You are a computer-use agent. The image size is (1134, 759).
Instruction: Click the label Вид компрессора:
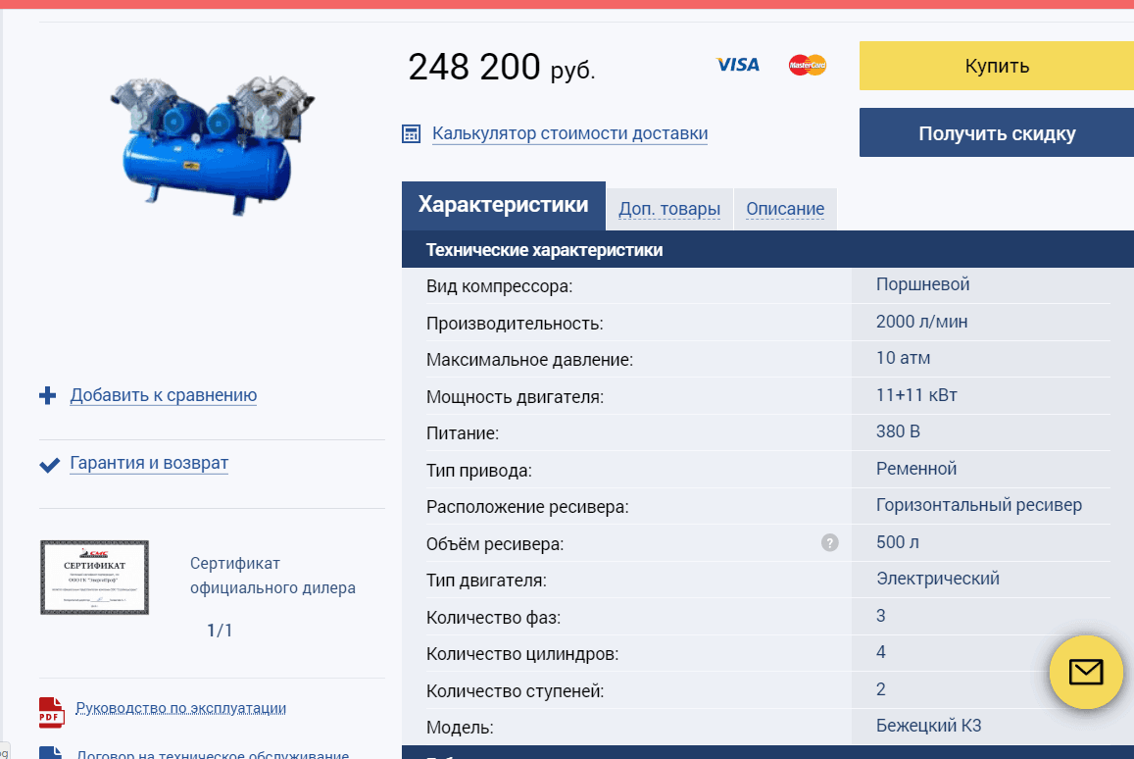pyautogui.click(x=499, y=286)
